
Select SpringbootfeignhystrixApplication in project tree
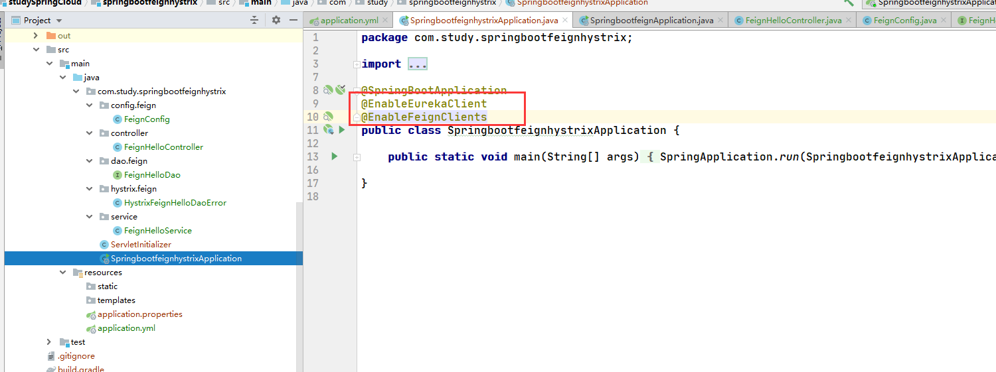[176, 259]
